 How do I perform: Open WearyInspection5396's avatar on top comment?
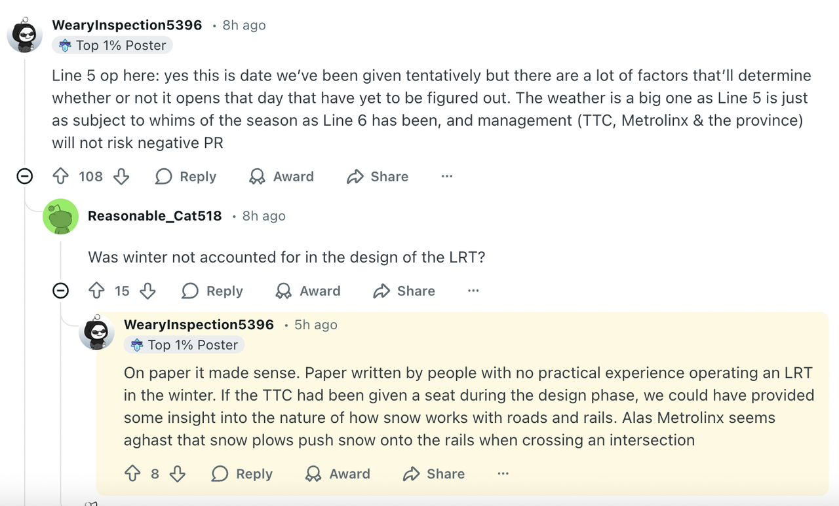click(25, 34)
